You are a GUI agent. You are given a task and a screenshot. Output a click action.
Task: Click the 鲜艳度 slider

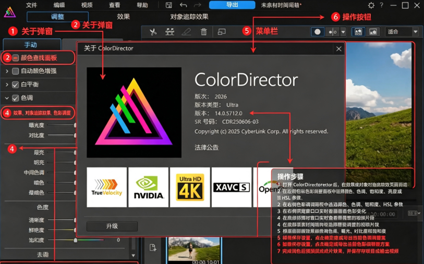coord(62,230)
